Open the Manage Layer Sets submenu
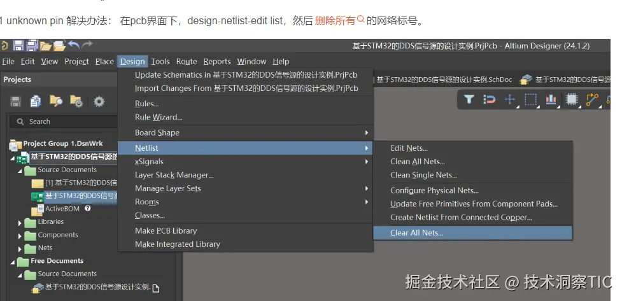The image size is (622, 301). (246, 188)
